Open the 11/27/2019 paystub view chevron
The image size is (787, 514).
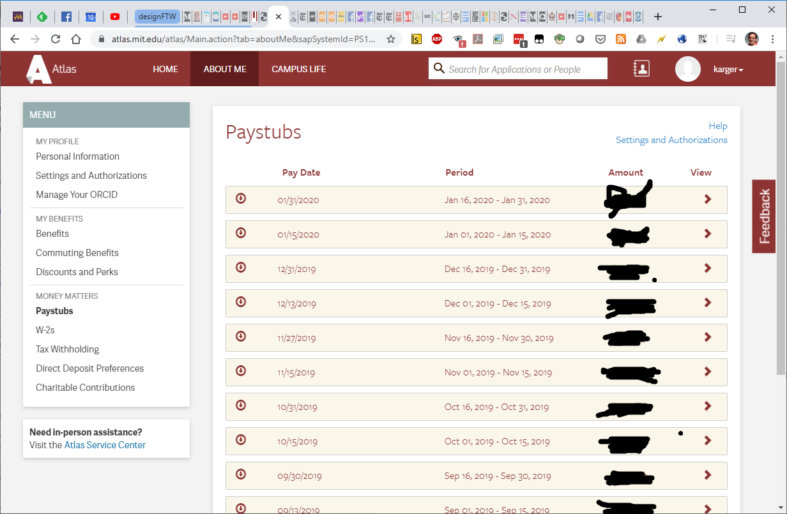point(707,337)
